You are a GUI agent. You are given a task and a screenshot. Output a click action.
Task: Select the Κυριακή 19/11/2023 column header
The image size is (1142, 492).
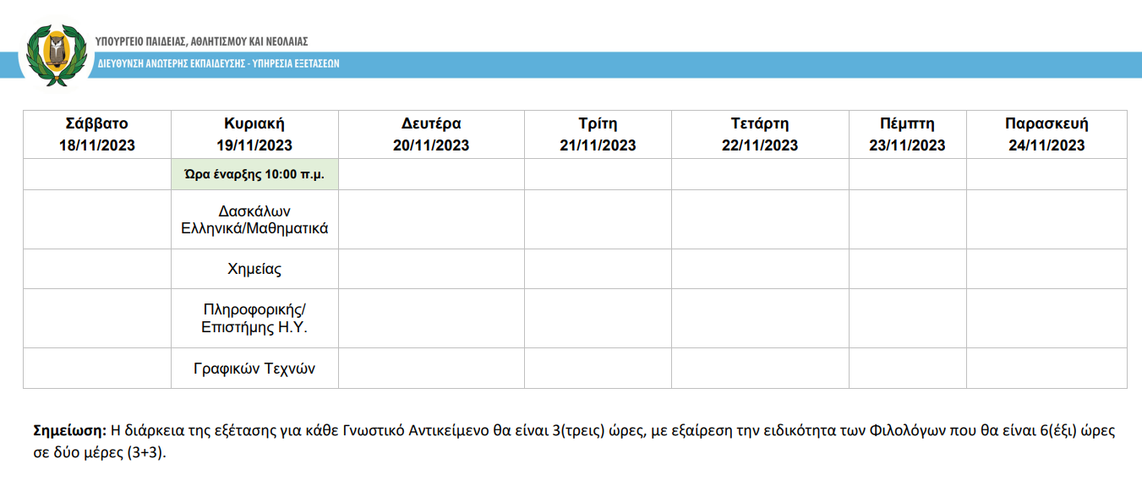pyautogui.click(x=254, y=134)
